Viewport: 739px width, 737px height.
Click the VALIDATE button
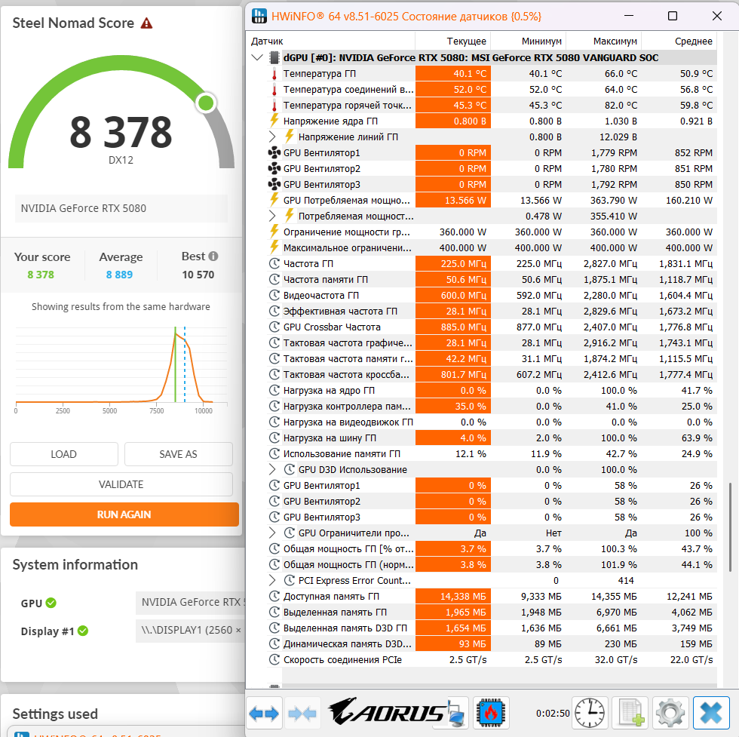121,484
